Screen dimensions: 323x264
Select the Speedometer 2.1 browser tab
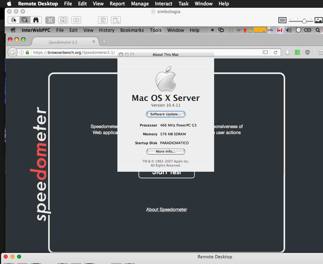(62, 42)
